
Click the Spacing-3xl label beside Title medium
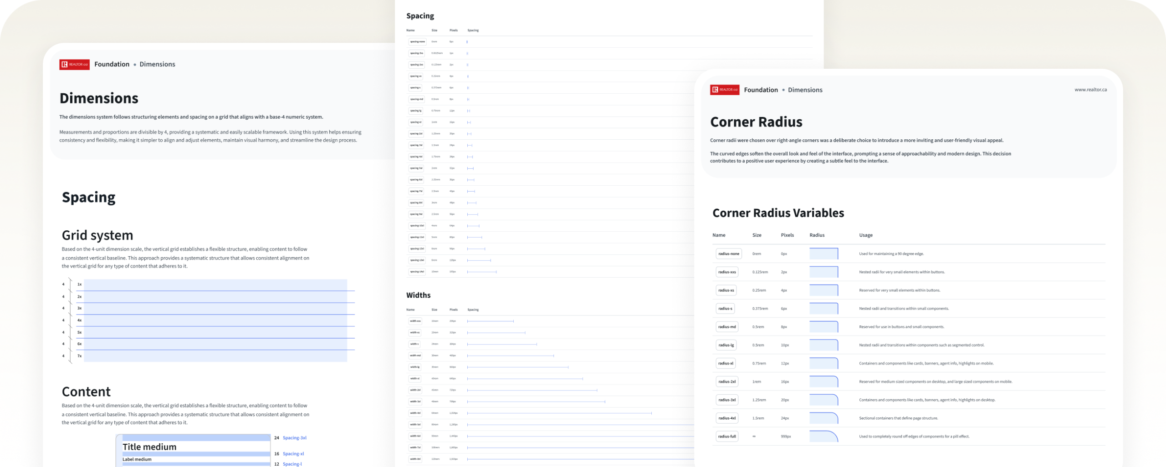coord(295,438)
